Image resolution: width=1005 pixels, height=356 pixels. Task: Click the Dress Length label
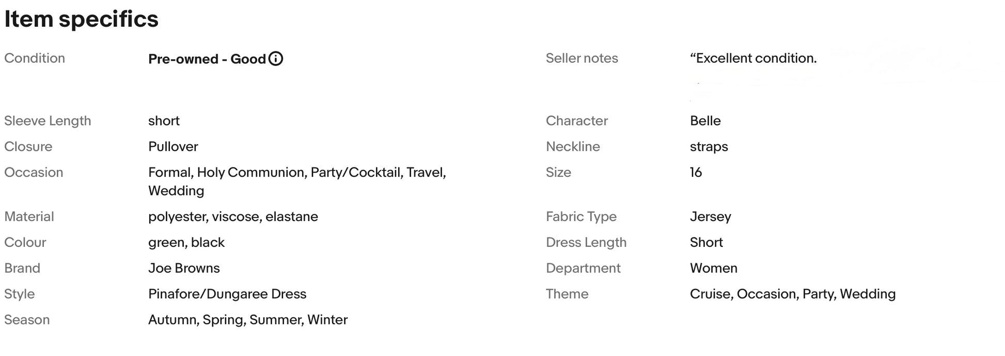[586, 242]
